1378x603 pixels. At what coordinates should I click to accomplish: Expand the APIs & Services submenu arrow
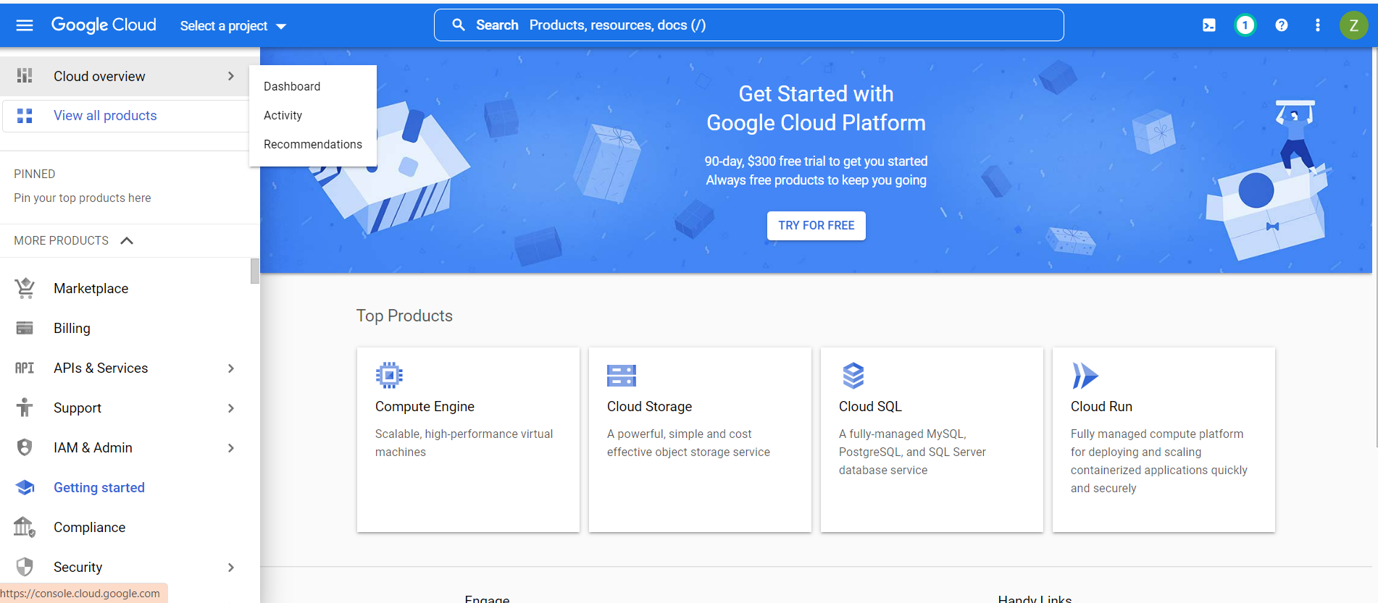(x=231, y=368)
